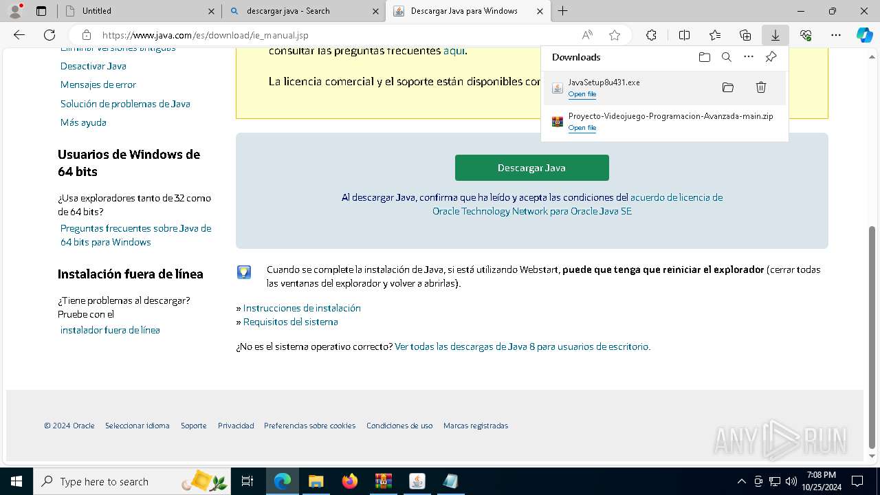This screenshot has width=880, height=495.
Task: Launch Firefox from taskbar
Action: 349,481
